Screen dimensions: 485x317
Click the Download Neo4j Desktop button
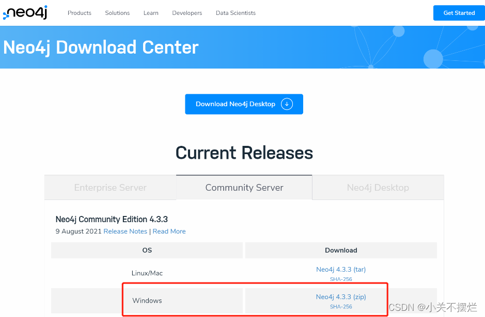[244, 104]
